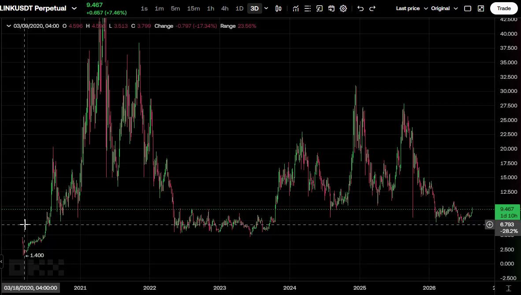This screenshot has width=521, height=295.
Task: Click the 30.000 price axis label
Action: coord(509,91)
